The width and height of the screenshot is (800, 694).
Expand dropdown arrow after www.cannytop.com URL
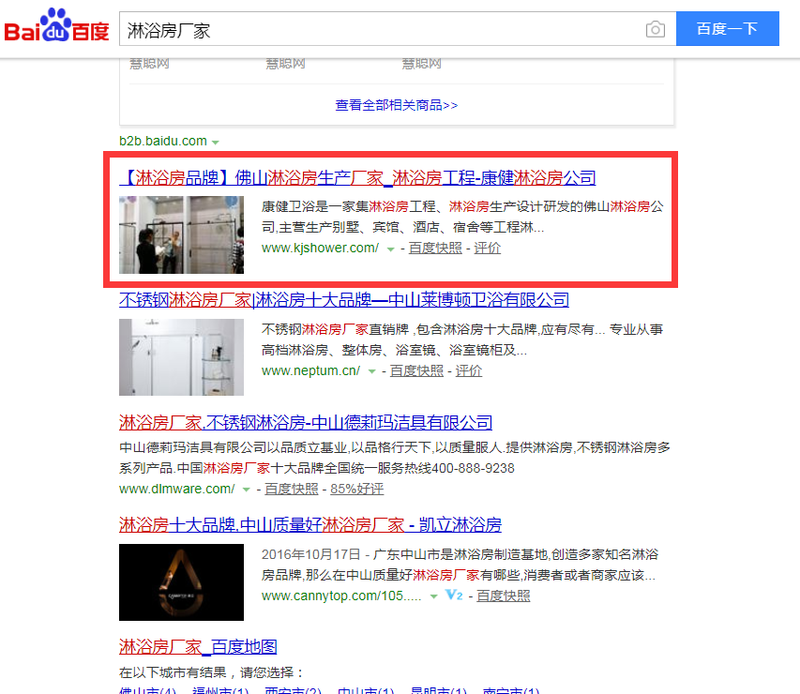tap(433, 596)
